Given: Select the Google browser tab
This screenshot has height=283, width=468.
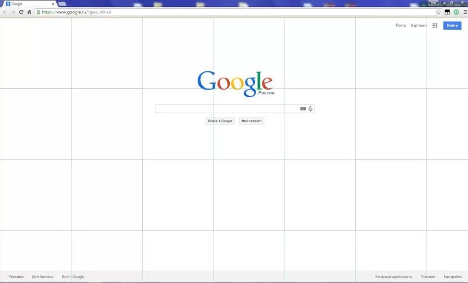Looking at the screenshot, I should pyautogui.click(x=29, y=4).
